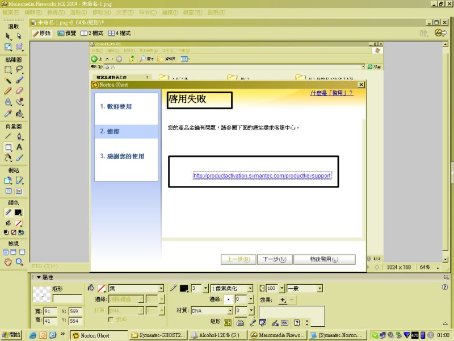Open the stroke color box in tools panel
This screenshot has width=454, height=341.
(18, 213)
